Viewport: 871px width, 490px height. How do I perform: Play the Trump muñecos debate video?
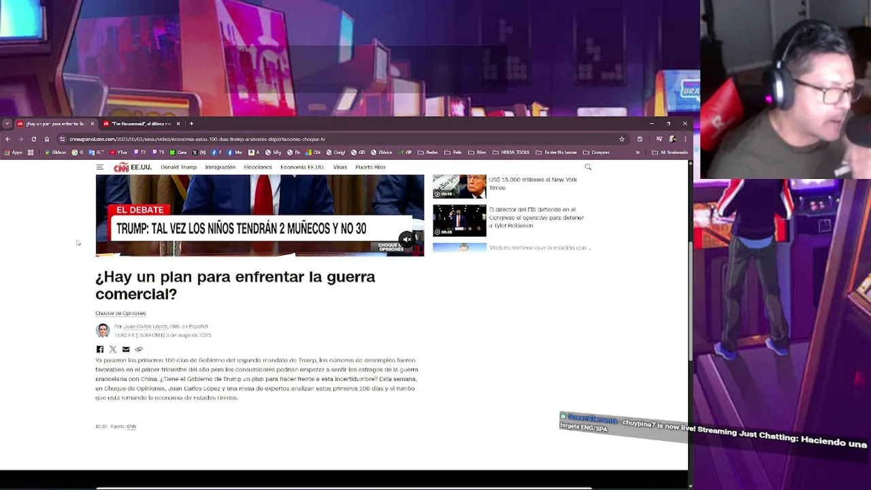coord(259,215)
